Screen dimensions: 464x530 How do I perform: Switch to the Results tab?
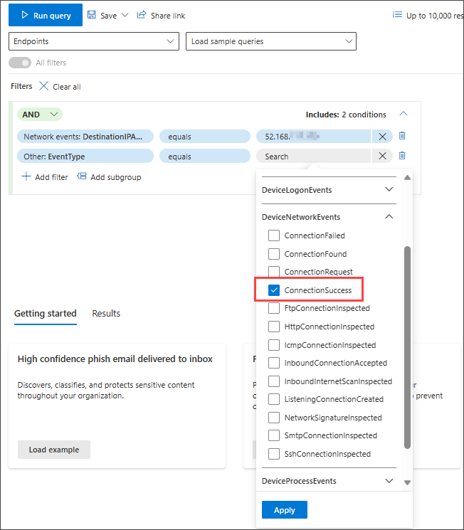coord(106,313)
